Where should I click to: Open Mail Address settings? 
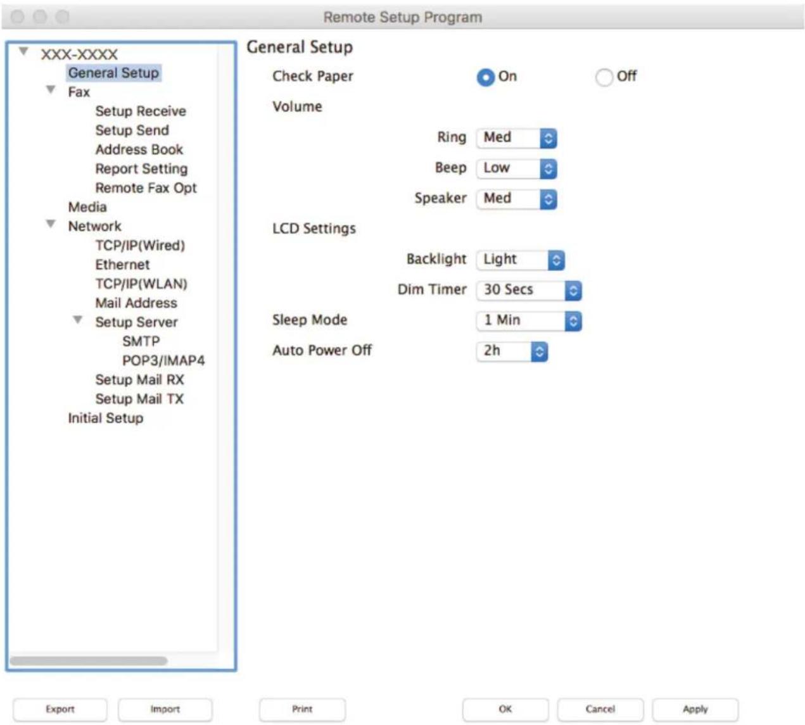pyautogui.click(x=136, y=303)
